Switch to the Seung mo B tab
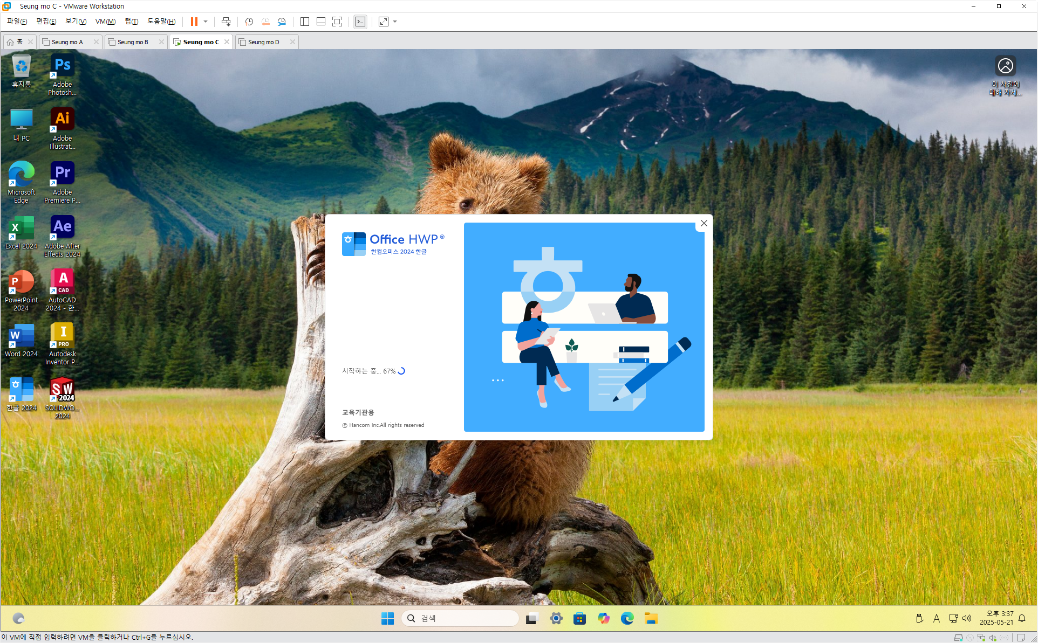 click(132, 42)
